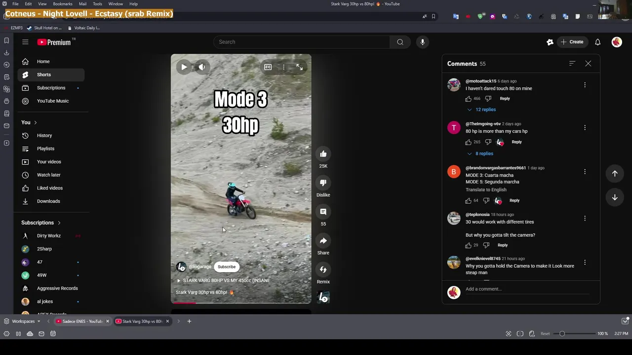Translate brandonvargasbarrantes comment to English
The width and height of the screenshot is (632, 355).
pyautogui.click(x=486, y=190)
